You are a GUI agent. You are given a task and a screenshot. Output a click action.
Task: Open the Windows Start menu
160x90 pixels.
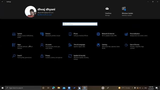click(2, 88)
